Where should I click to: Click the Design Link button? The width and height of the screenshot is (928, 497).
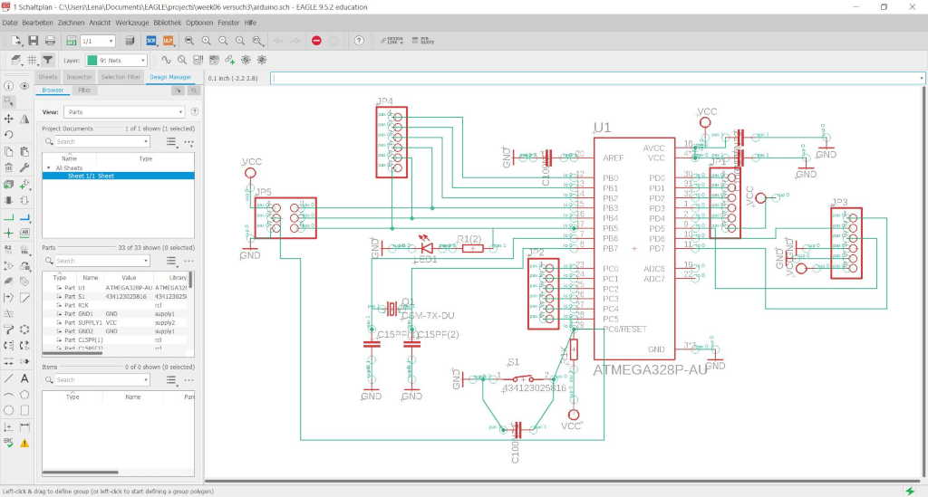pyautogui.click(x=391, y=41)
